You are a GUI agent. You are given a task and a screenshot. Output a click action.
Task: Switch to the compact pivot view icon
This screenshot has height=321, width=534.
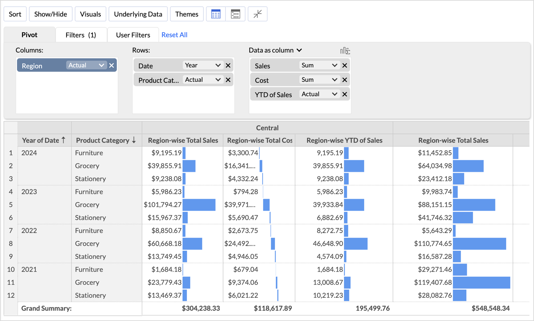tap(236, 14)
